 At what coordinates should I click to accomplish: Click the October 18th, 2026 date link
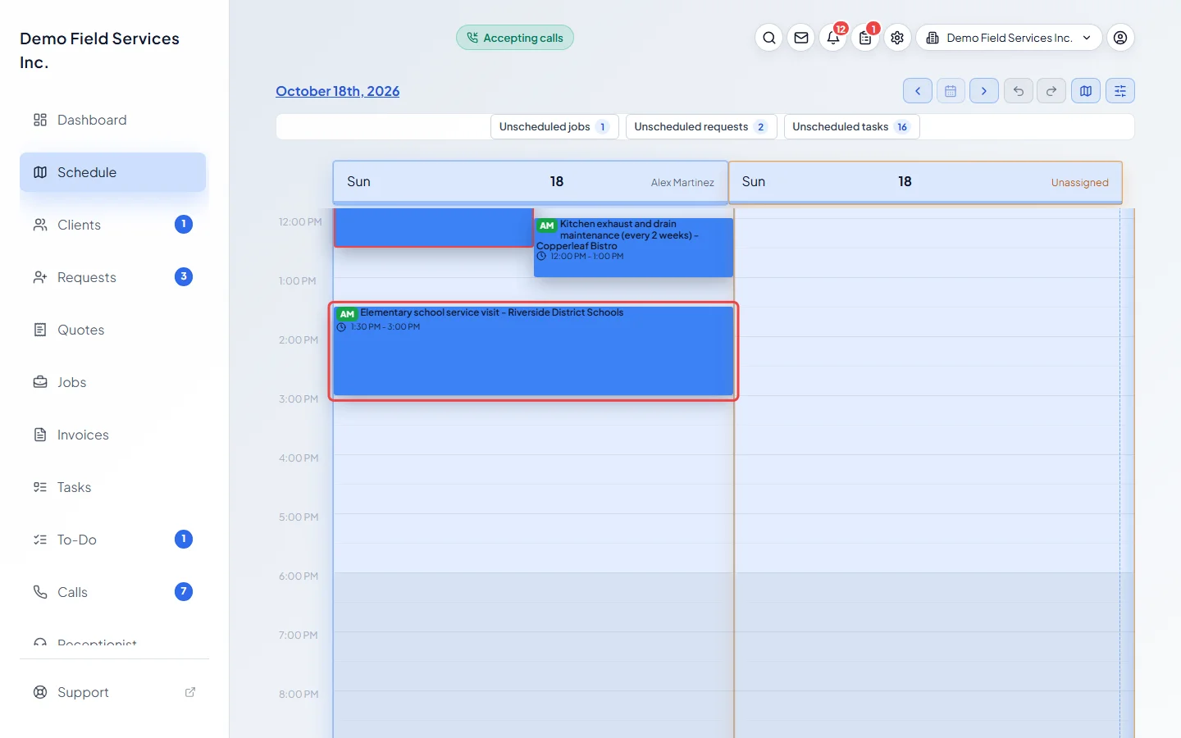337,91
